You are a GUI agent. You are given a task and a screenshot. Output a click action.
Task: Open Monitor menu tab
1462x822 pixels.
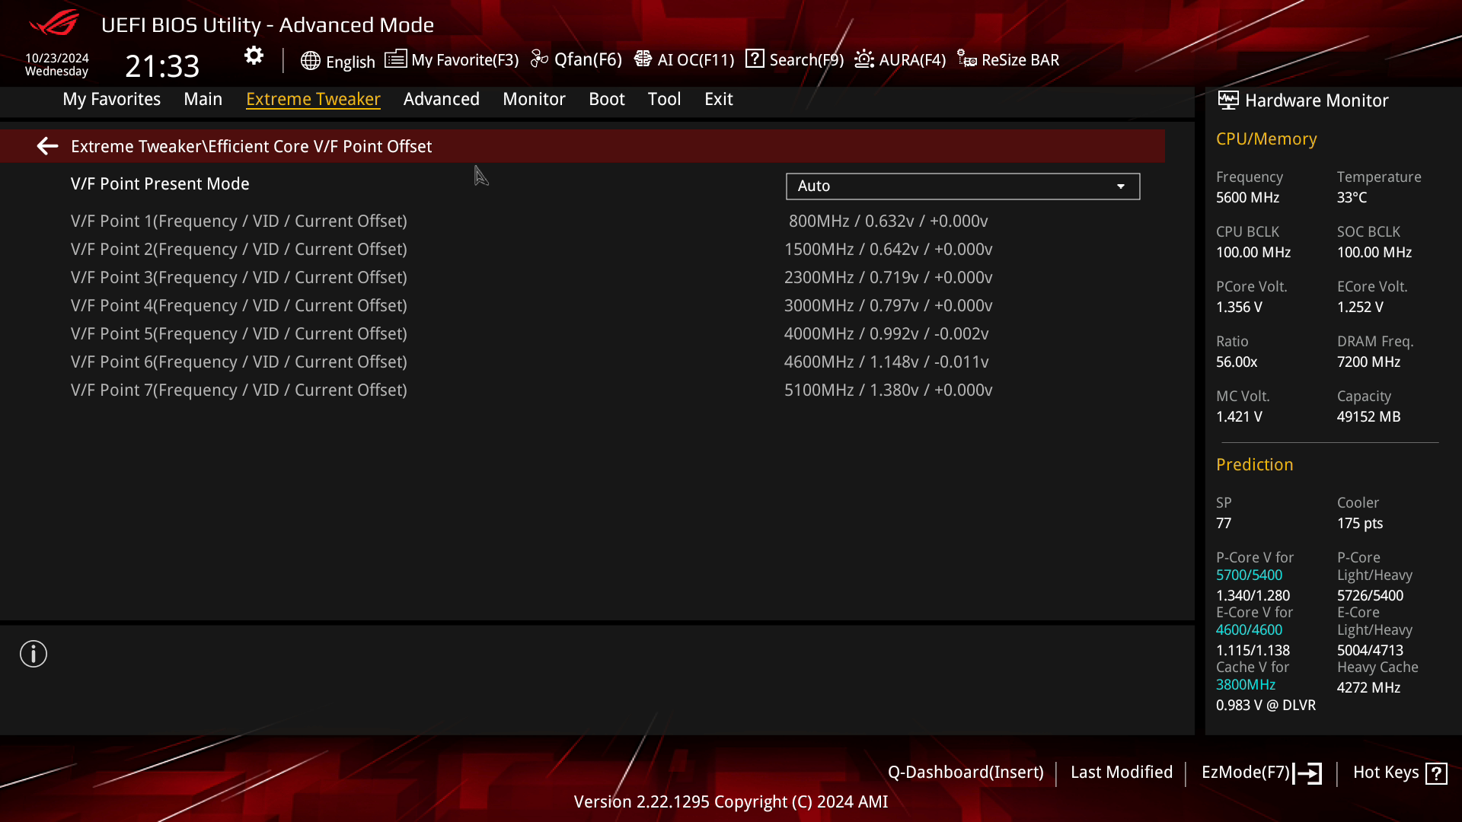pyautogui.click(x=535, y=98)
